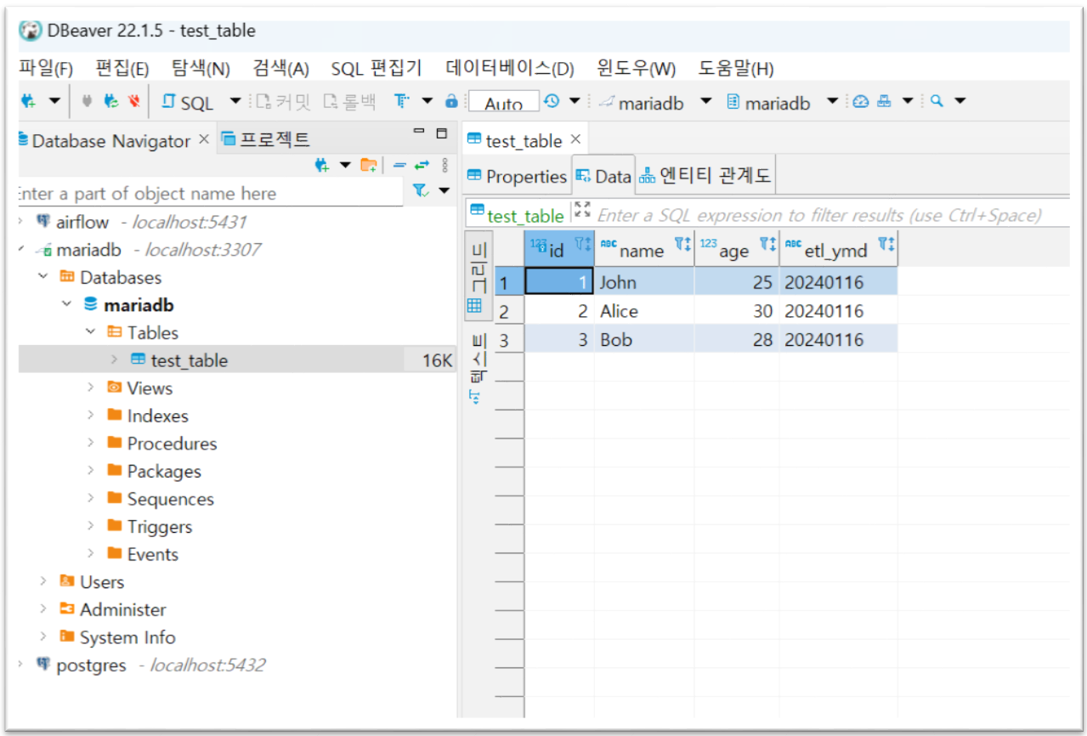
Task: Open the 데이터베이스(D) menu
Action: coord(510,68)
